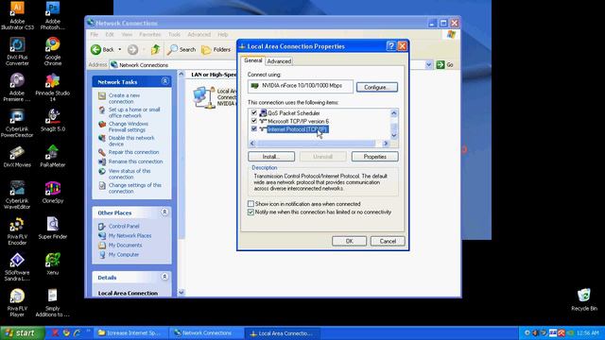The height and width of the screenshot is (340, 605).
Task: Open Riva FLV Encoder desktop icon
Action: (x=17, y=230)
